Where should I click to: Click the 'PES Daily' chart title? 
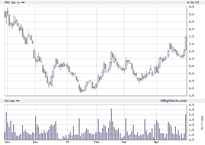12,3
